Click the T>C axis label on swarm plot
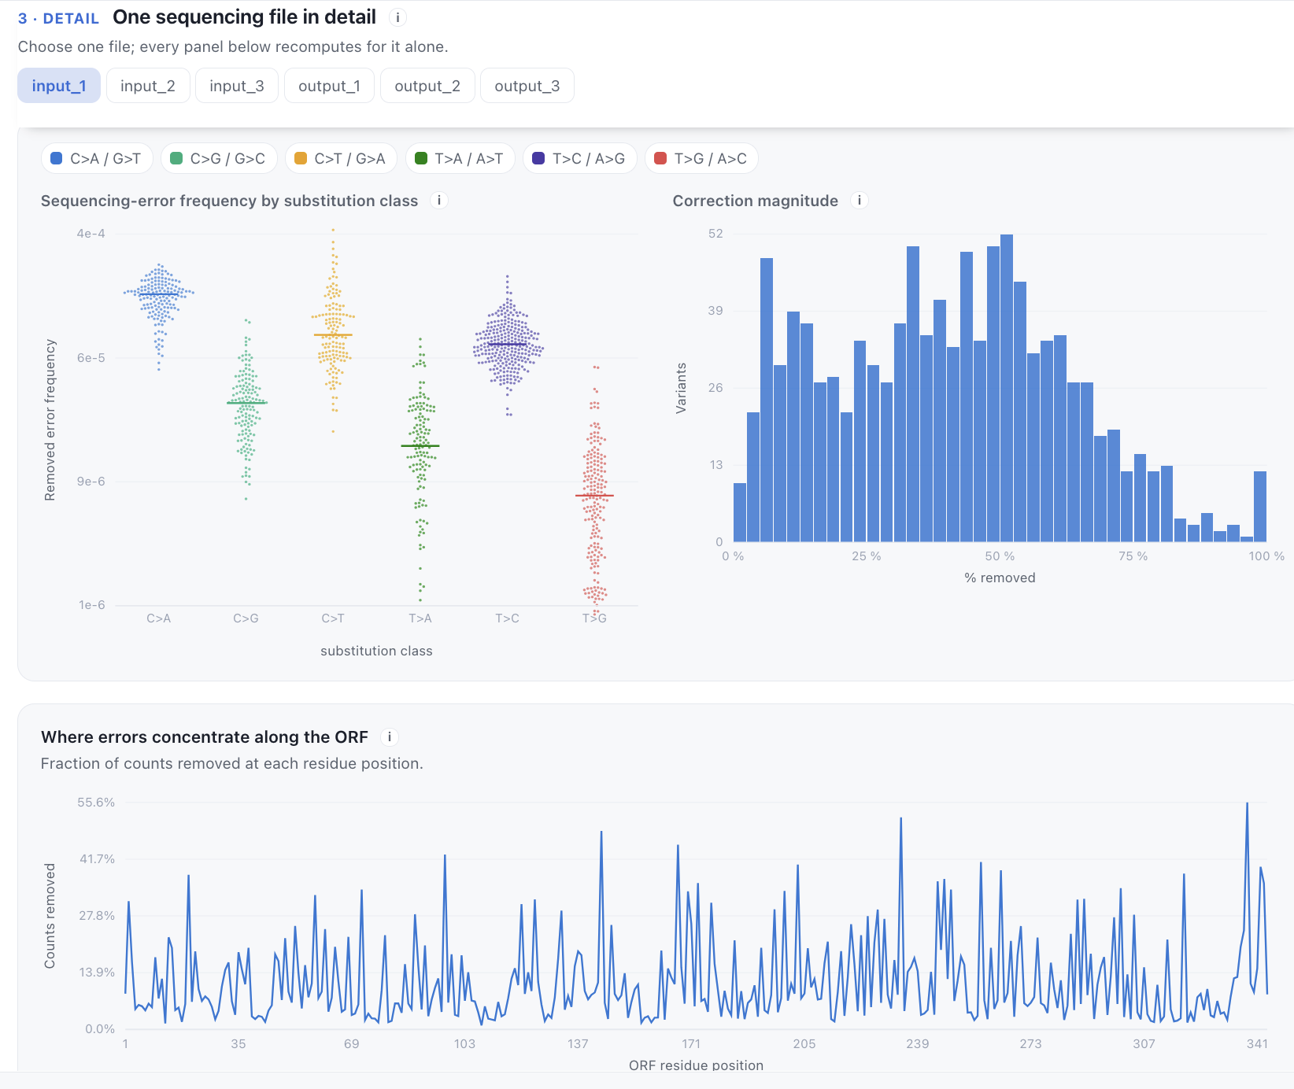 pos(507,618)
